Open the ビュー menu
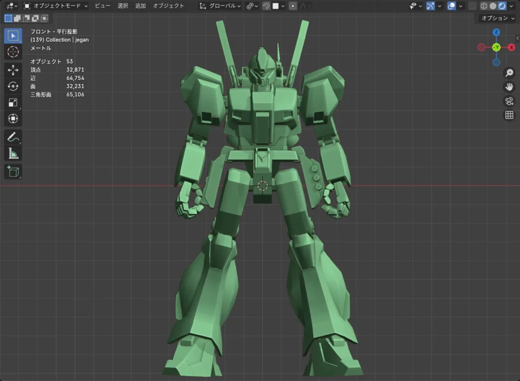This screenshot has height=381, width=520. (x=103, y=6)
